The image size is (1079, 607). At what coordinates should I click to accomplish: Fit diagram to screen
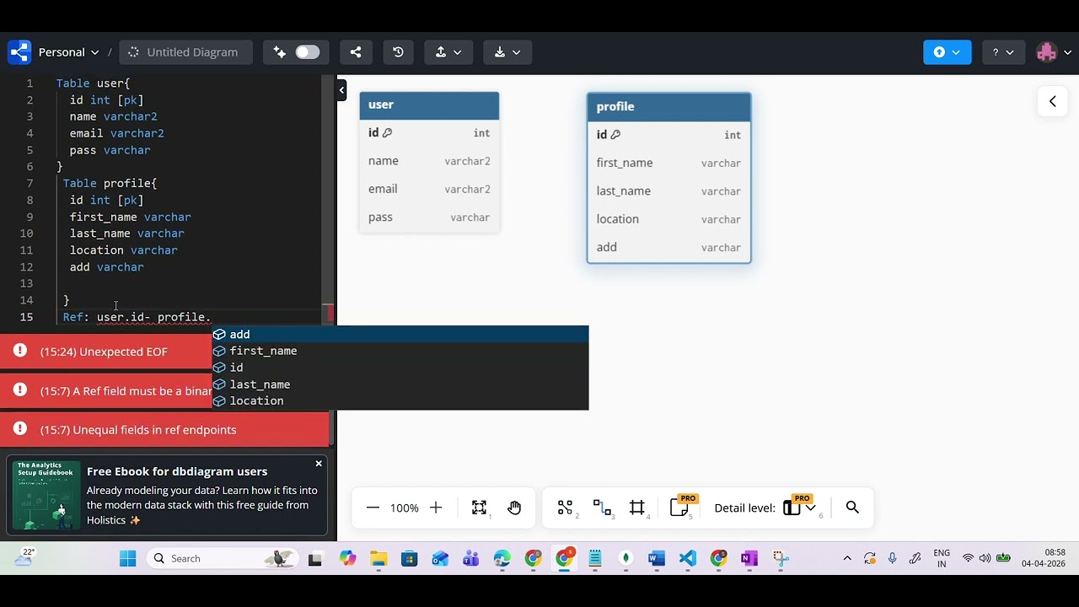click(479, 508)
